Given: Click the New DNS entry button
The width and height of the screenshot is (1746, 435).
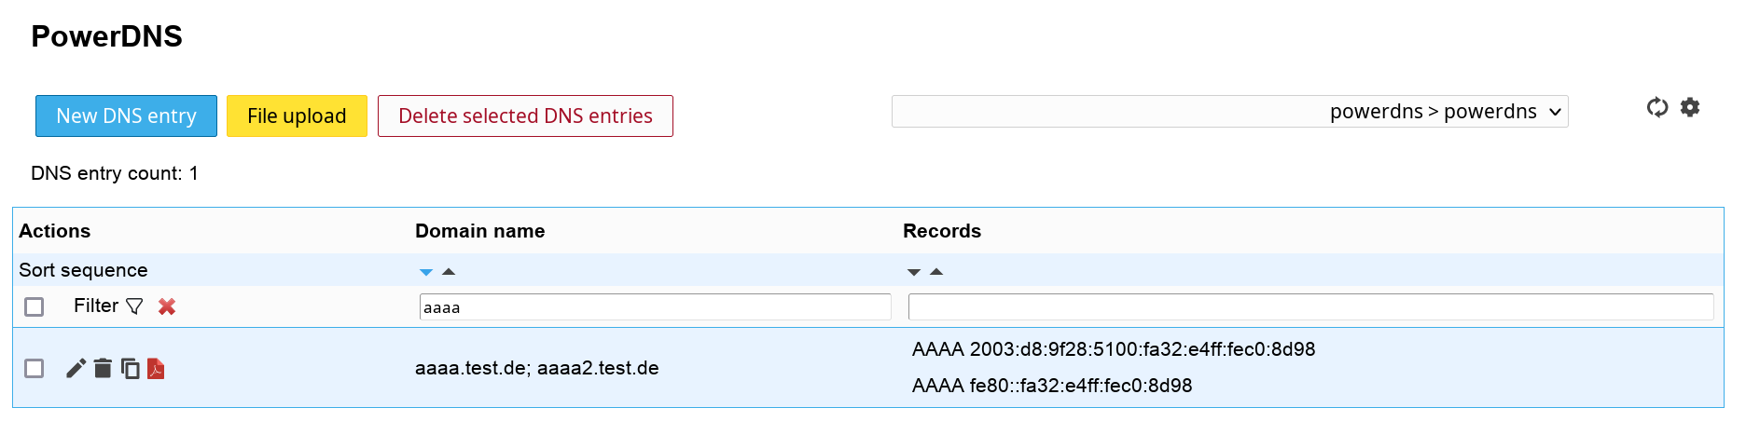Looking at the screenshot, I should [x=126, y=116].
